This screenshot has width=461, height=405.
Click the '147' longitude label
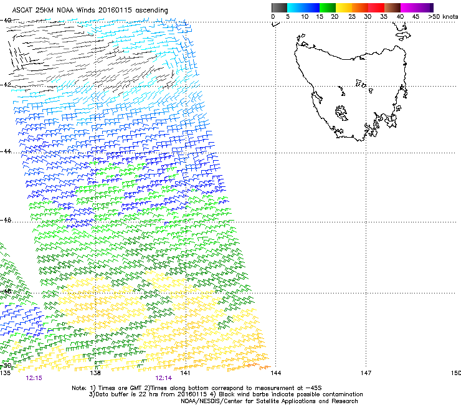pyautogui.click(x=366, y=373)
